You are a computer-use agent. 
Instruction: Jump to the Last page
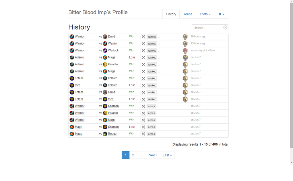pos(167,155)
